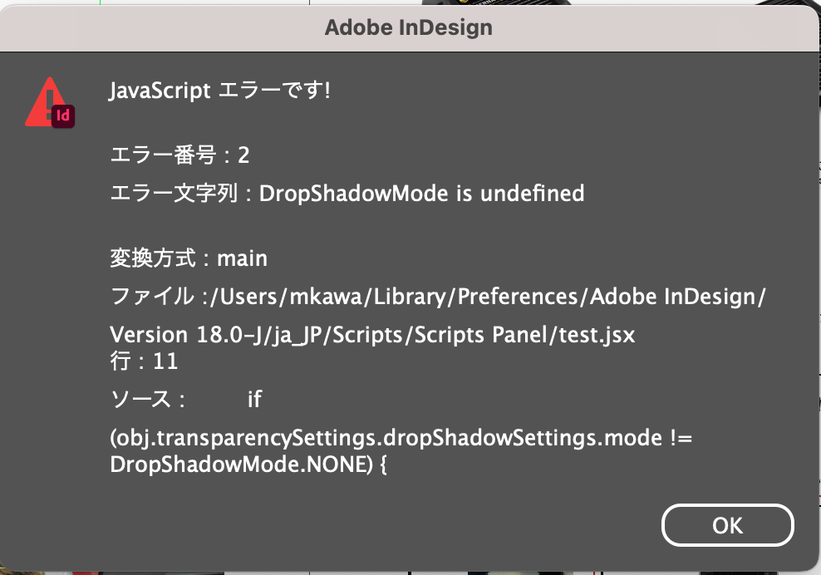Click the file path ending in 'Adobe InDesign/'
The width and height of the screenshot is (821, 575).
[x=438, y=297]
